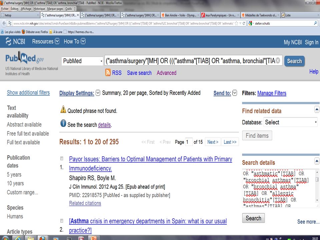Close the Ben Ainslie tab
This screenshot has height=240, width=320.
[x=198, y=15]
